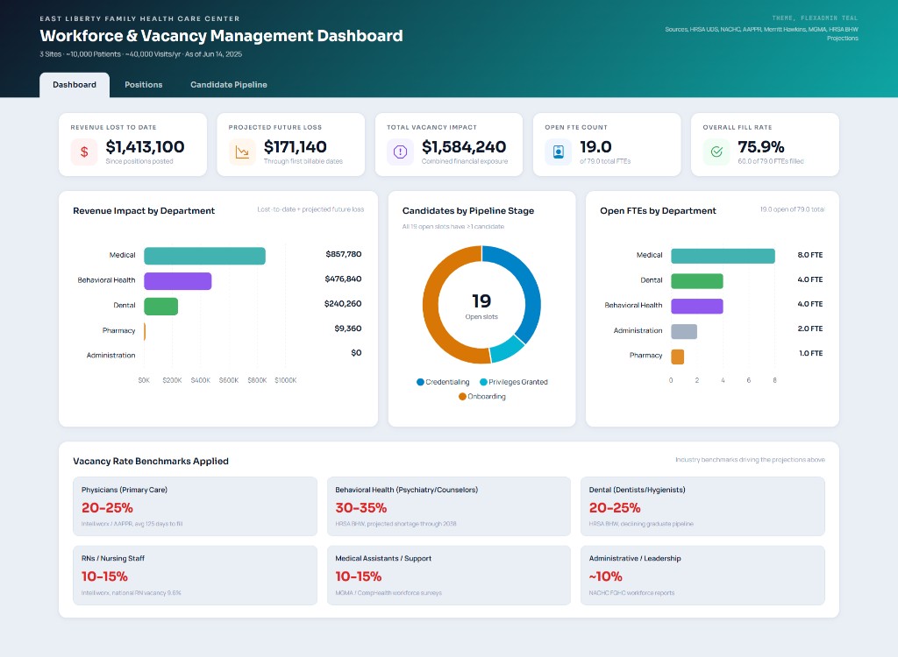Click the $1,584,240 total vacancy value

click(464, 147)
